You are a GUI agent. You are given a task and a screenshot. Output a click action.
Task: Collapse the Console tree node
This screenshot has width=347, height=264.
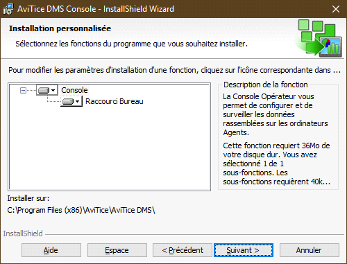coord(23,90)
